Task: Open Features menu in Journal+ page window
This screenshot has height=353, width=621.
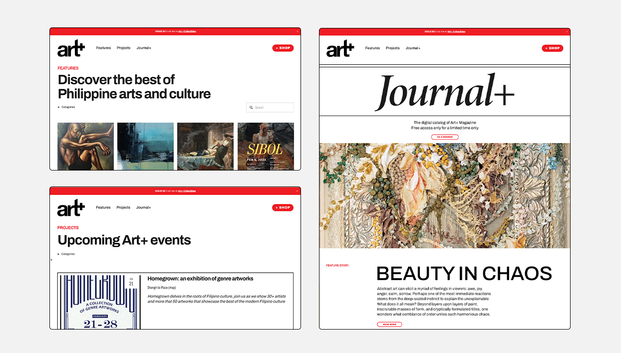Action: (372, 48)
